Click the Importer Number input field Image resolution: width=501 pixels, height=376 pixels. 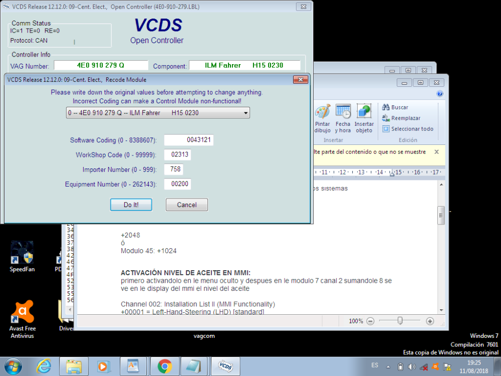pyautogui.click(x=173, y=169)
